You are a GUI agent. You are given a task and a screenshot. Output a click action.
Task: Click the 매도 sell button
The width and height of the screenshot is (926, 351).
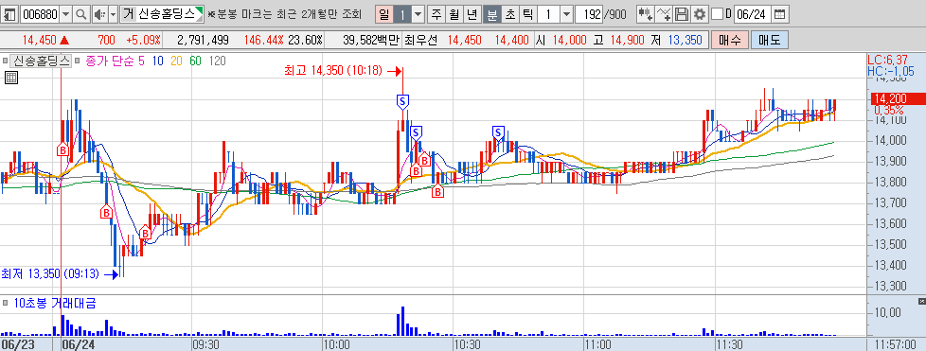pyautogui.click(x=770, y=40)
